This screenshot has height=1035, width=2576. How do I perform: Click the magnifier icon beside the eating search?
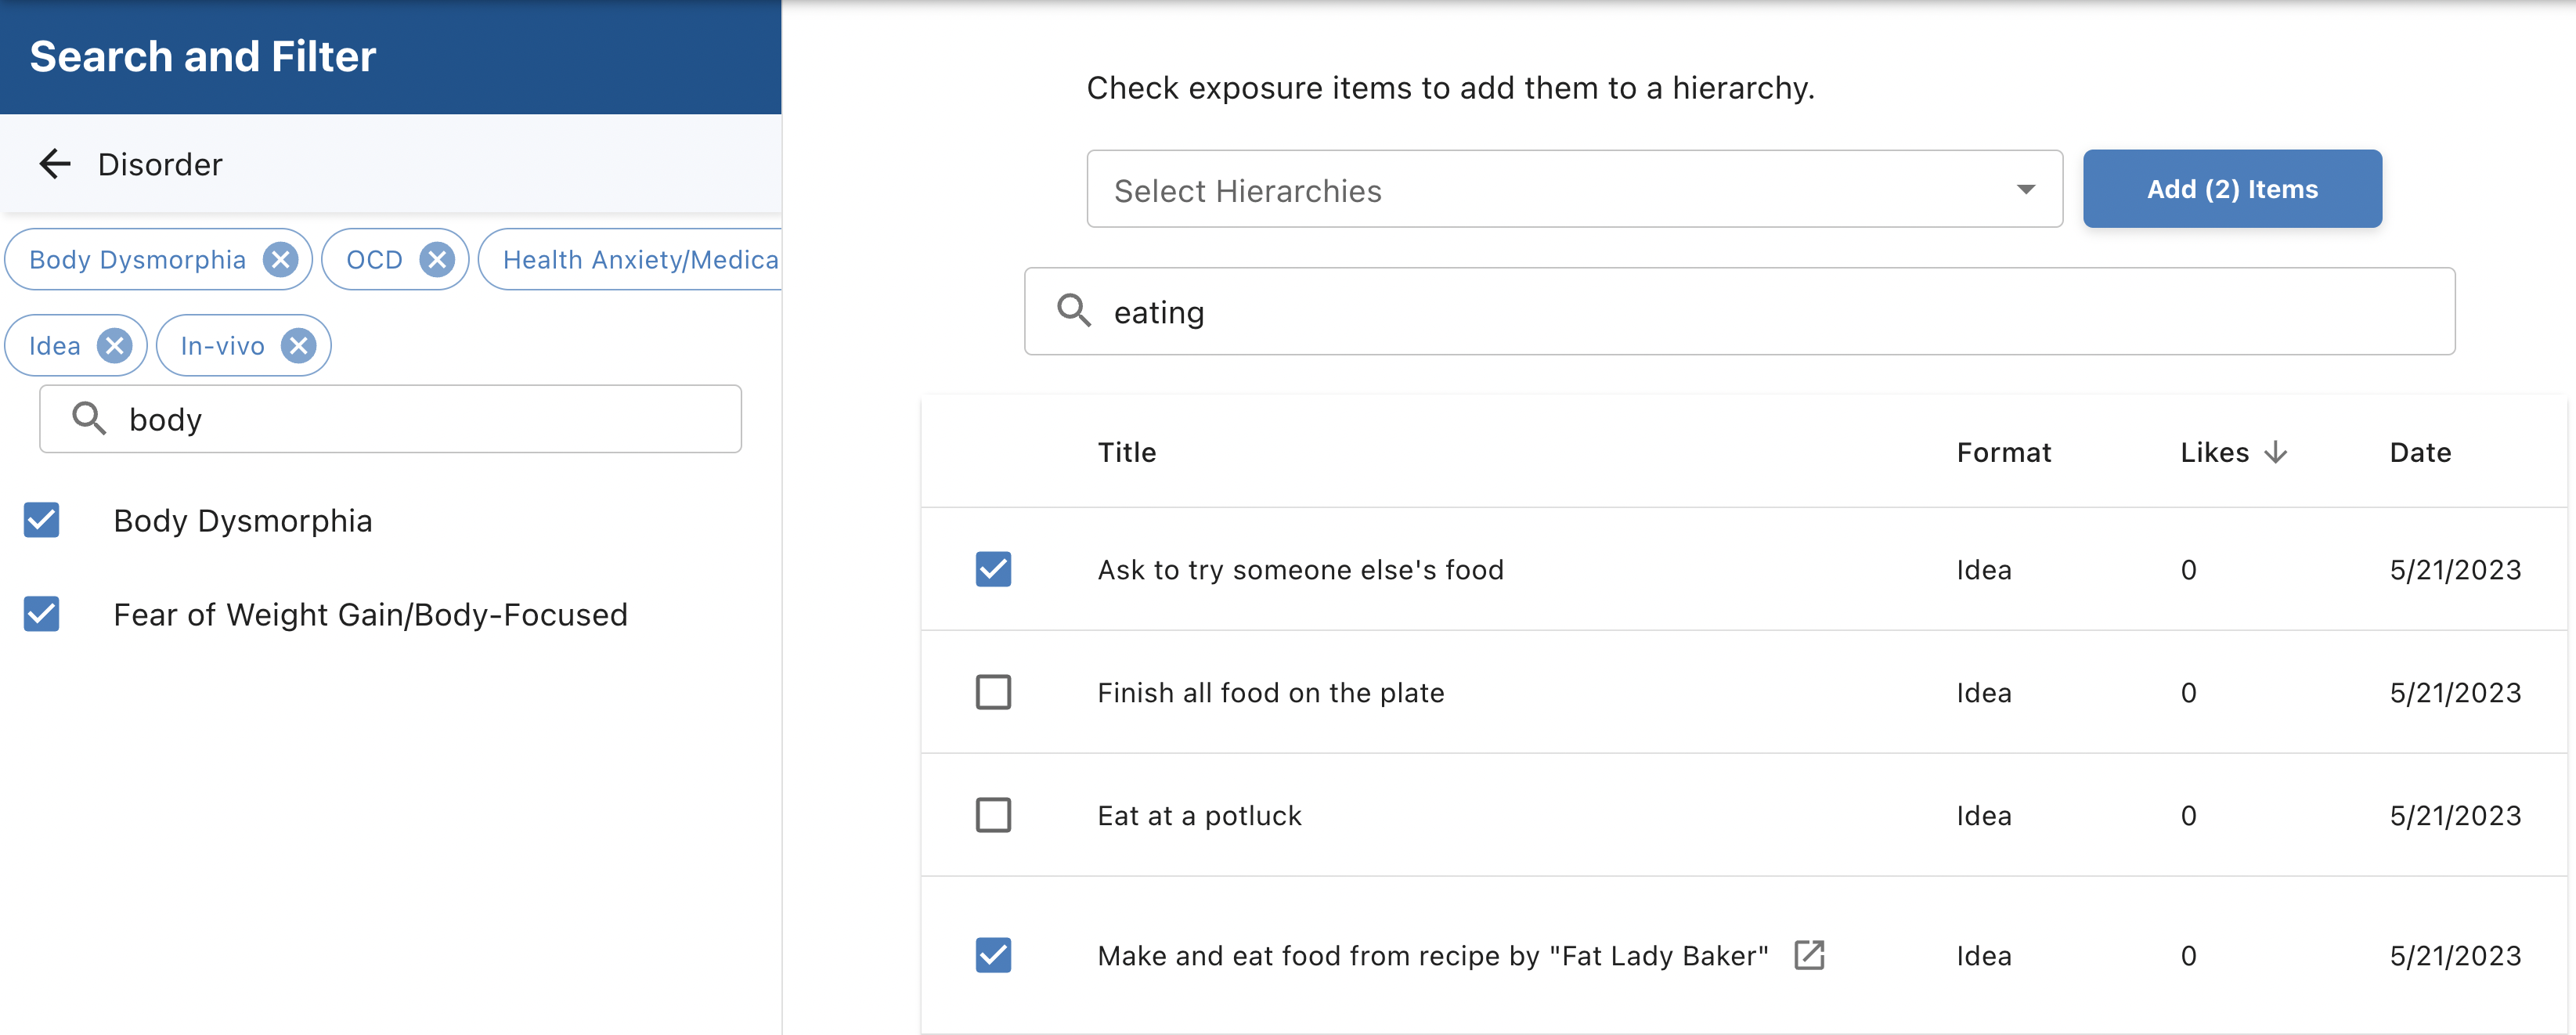pyautogui.click(x=1074, y=311)
